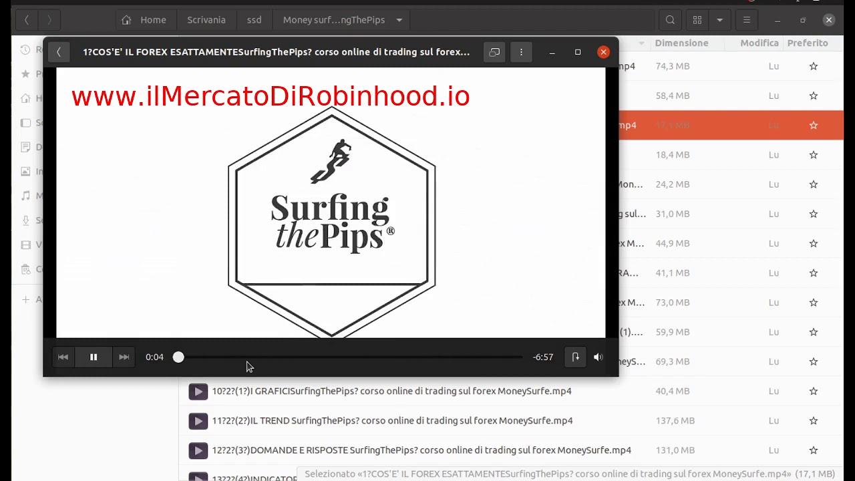Open Documents in file manager sidebar
This screenshot has width=855, height=481.
pyautogui.click(x=25, y=147)
